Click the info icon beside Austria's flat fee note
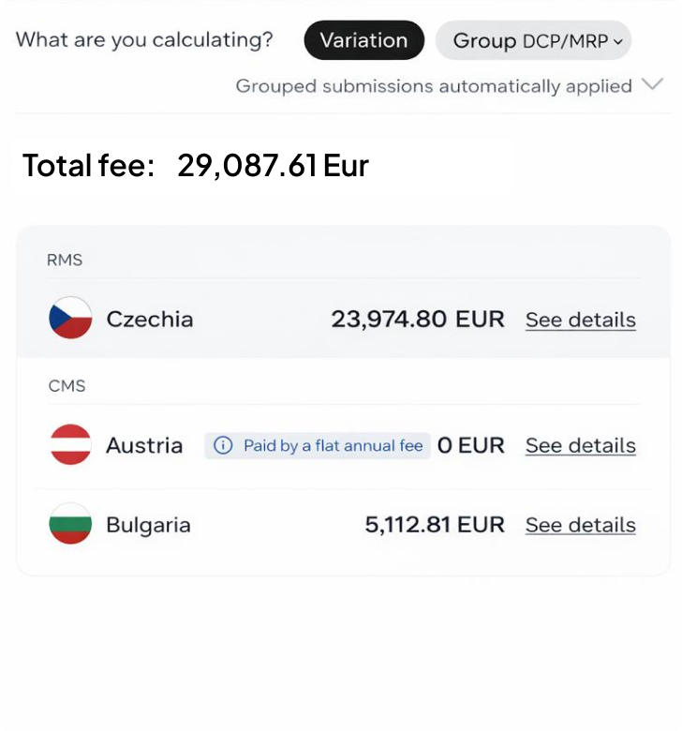 [x=223, y=446]
